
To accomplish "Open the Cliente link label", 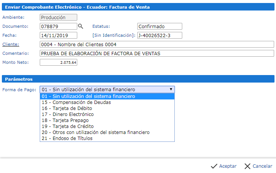I will pos(10,44).
